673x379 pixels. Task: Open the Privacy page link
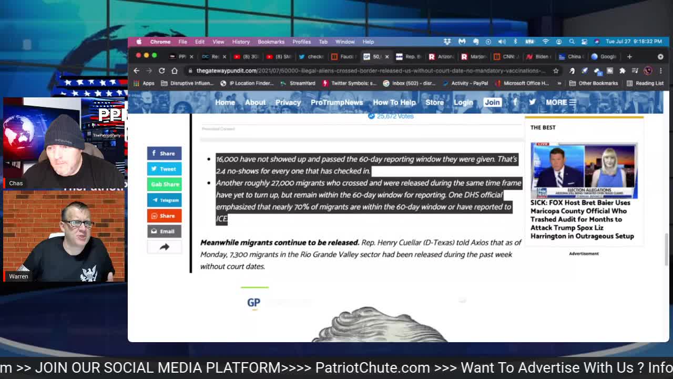tap(288, 102)
